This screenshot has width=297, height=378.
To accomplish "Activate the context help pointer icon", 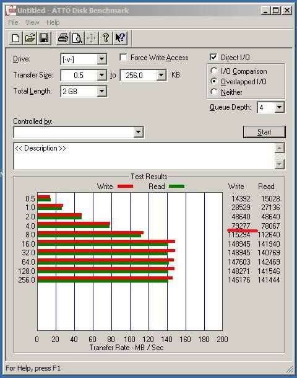I will pyautogui.click(x=120, y=38).
